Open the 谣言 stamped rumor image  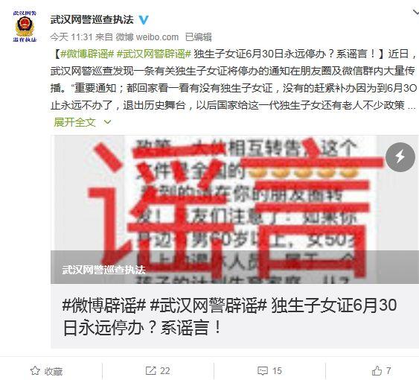point(235,209)
